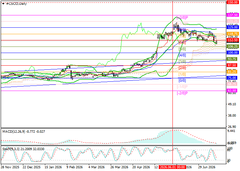
Task: Click the [-1/8]P Murrey level label
Action: tap(182, 87)
